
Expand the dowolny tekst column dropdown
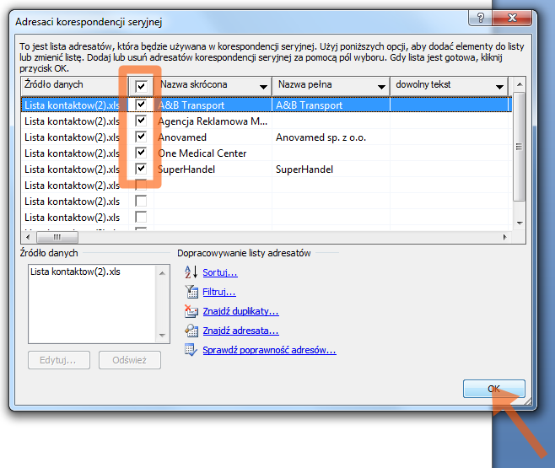pyautogui.click(x=499, y=86)
